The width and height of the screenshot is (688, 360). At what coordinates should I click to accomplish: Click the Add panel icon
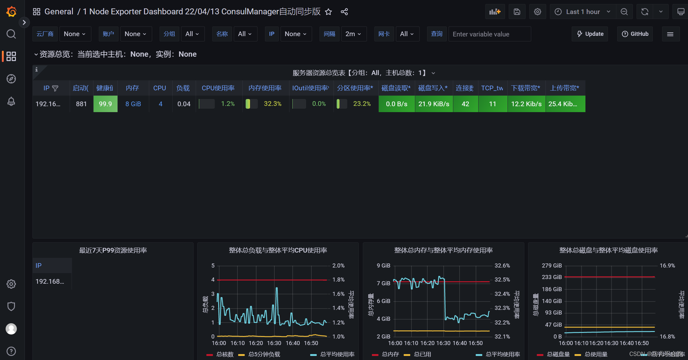[495, 12]
